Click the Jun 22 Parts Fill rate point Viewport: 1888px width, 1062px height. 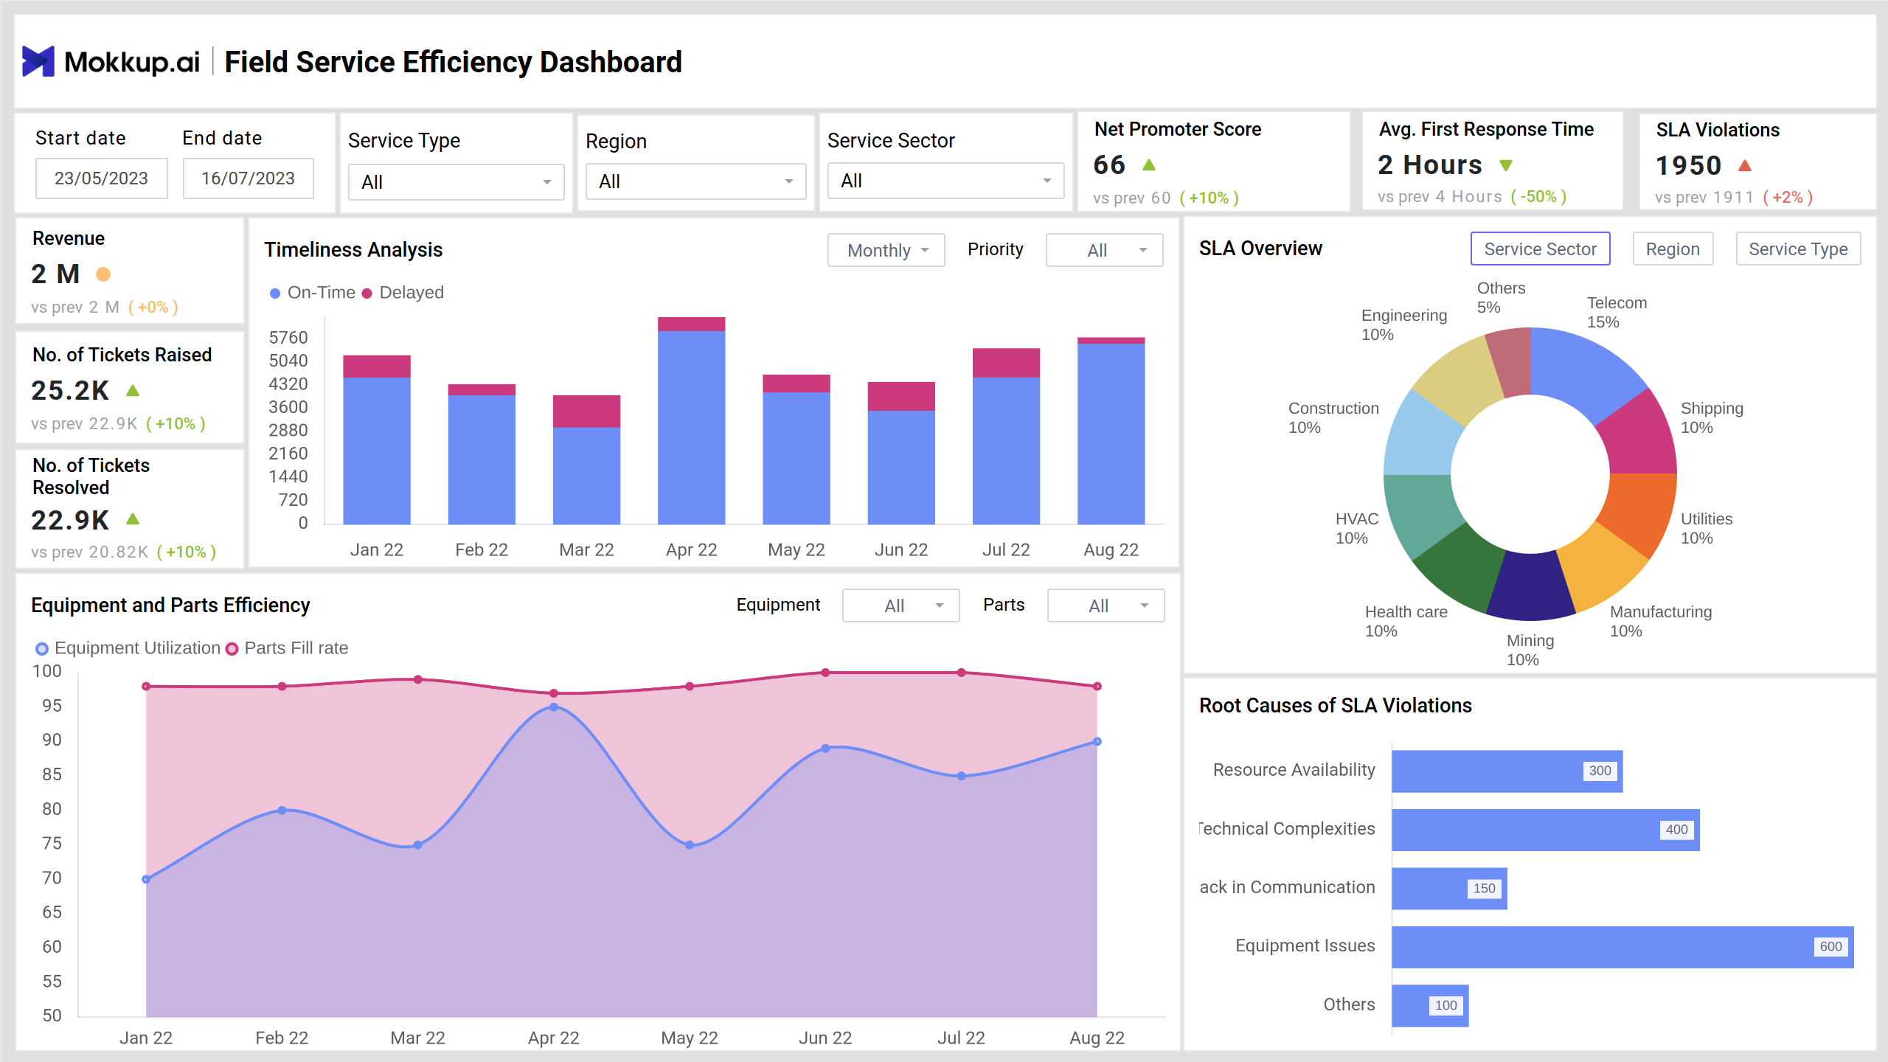click(825, 673)
